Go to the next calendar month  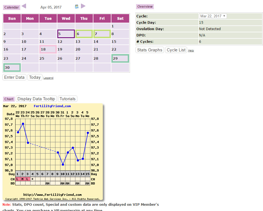pos(83,6)
